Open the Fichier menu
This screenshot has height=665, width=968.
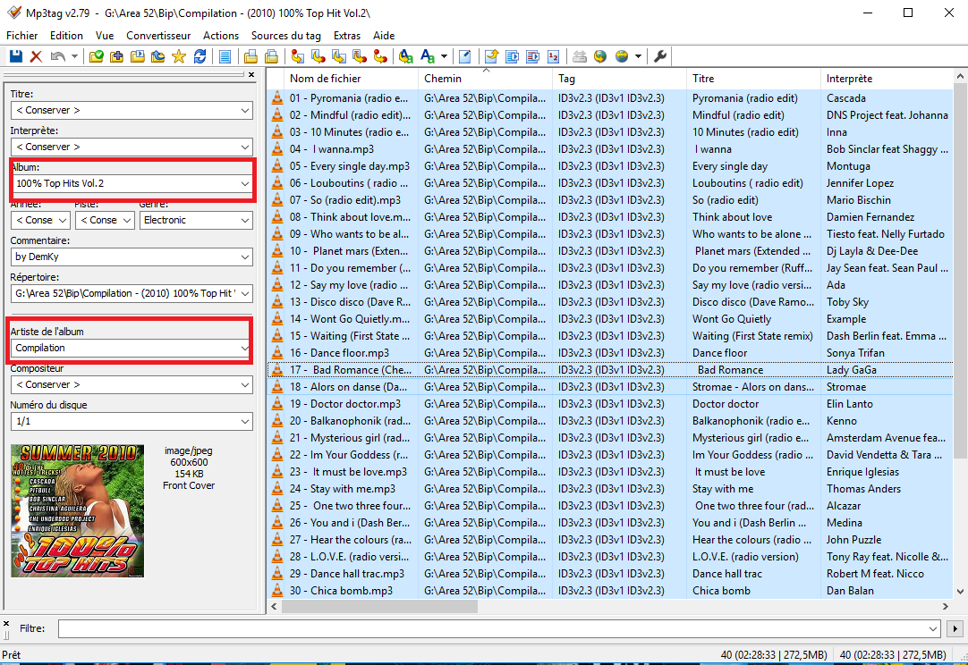point(21,36)
